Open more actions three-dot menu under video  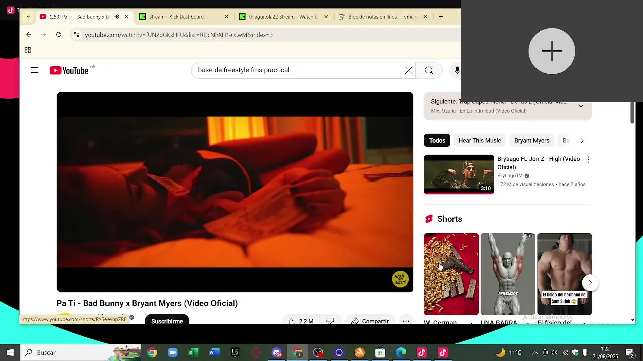click(406, 320)
